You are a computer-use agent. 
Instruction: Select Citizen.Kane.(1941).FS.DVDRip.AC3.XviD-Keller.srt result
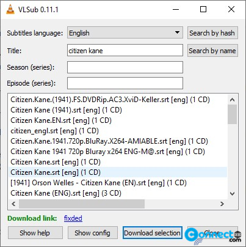(118, 100)
